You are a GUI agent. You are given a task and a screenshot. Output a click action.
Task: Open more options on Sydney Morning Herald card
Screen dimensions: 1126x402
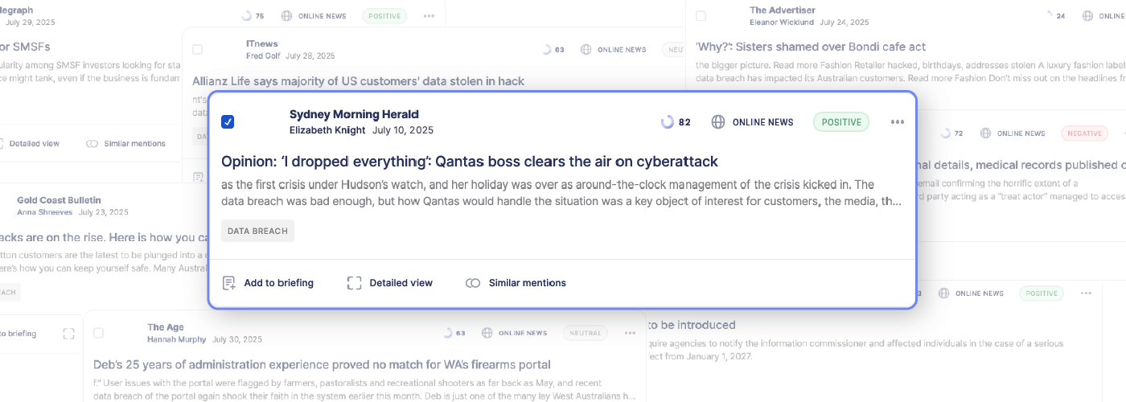point(898,122)
